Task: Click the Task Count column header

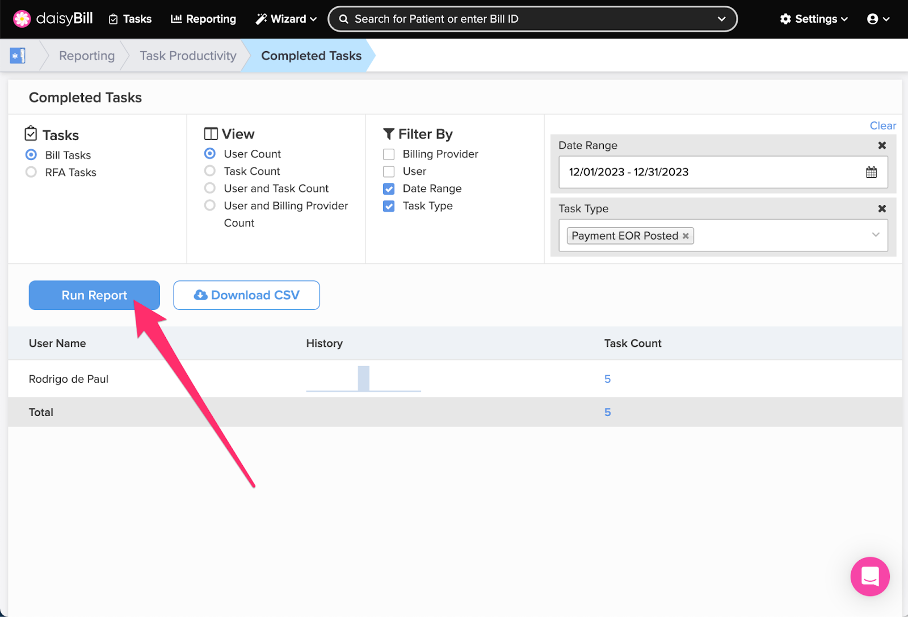Action: [633, 343]
